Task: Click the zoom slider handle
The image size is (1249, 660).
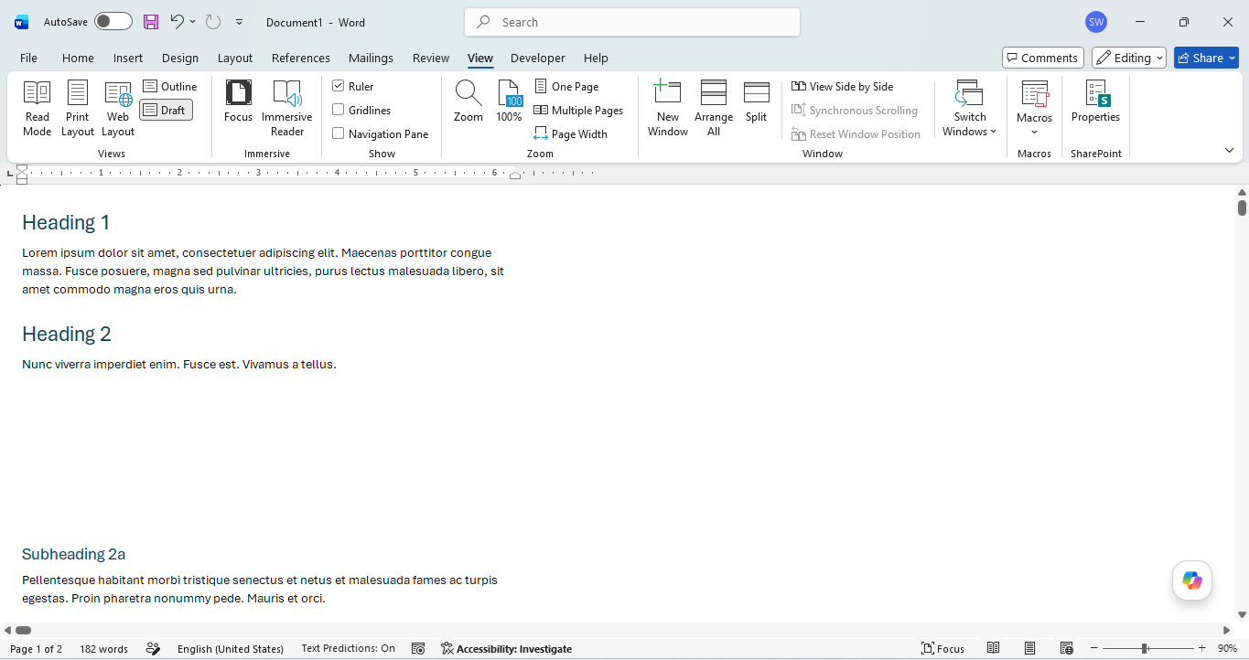Action: [1145, 648]
